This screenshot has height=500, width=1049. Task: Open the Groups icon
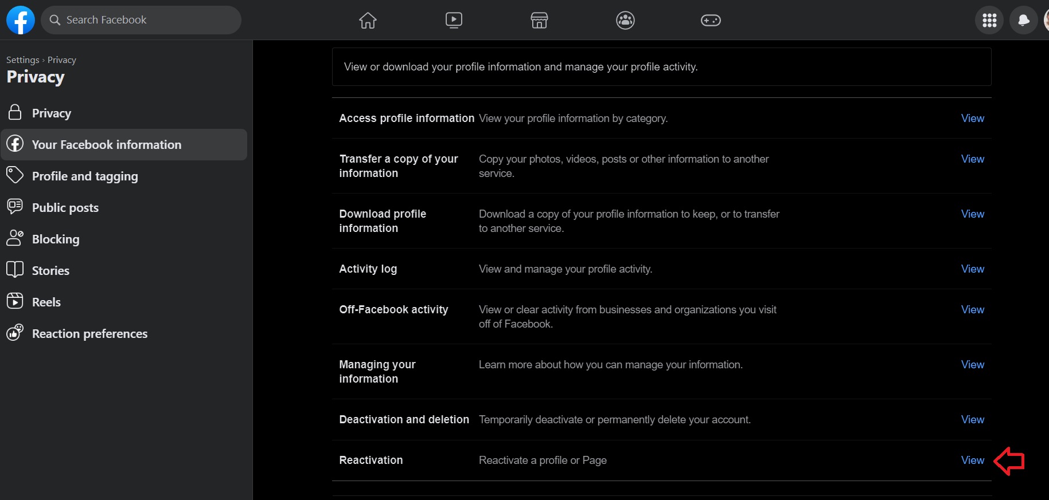(x=625, y=21)
